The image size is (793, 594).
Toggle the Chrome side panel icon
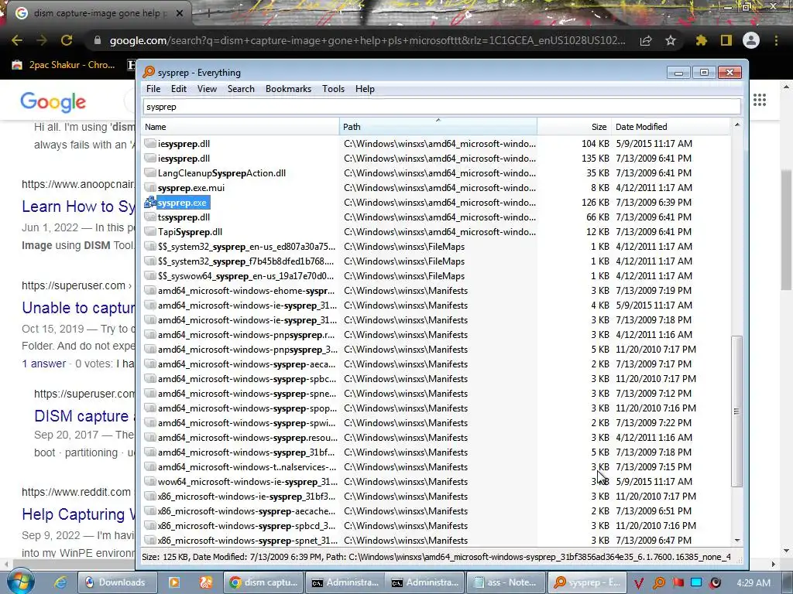[x=726, y=40]
